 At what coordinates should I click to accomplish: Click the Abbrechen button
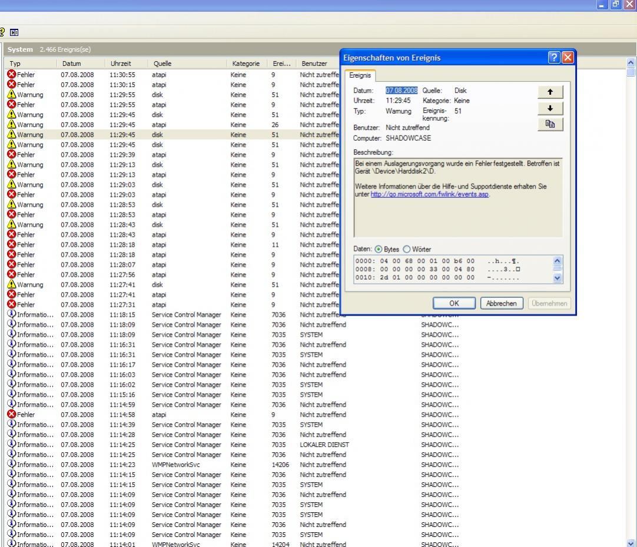point(502,303)
